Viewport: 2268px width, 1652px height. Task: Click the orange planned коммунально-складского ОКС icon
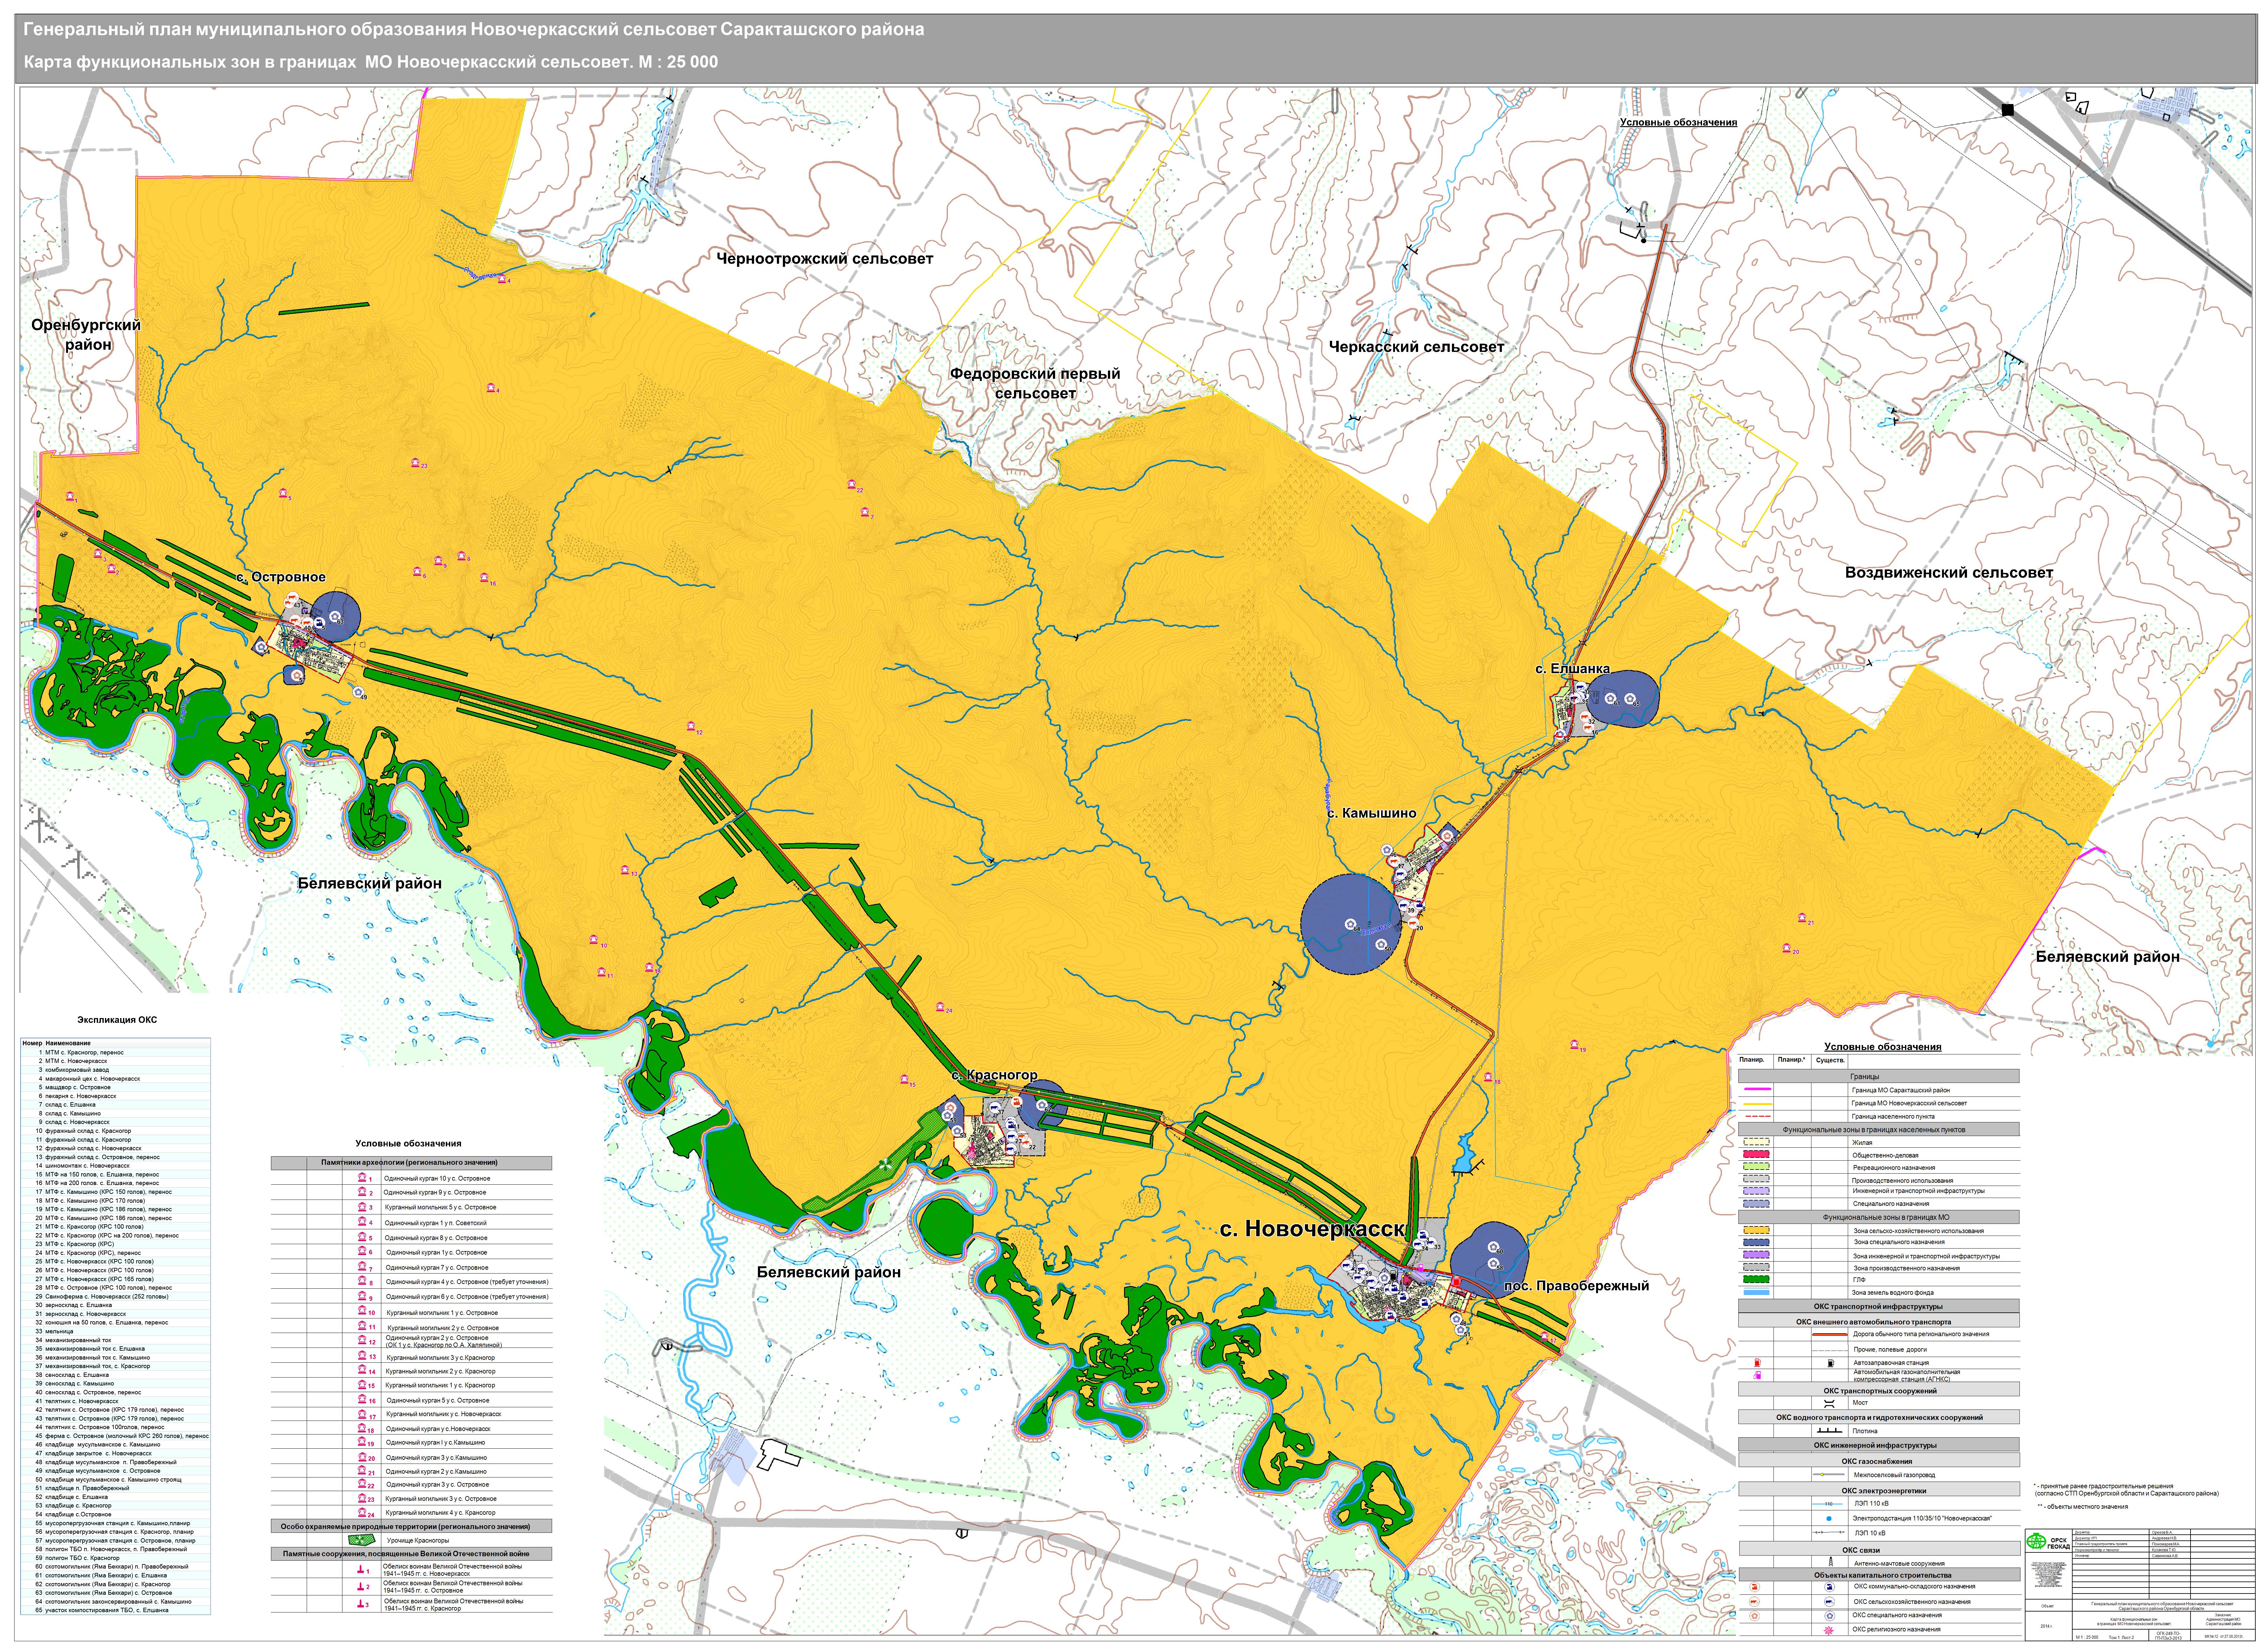(1755, 1587)
